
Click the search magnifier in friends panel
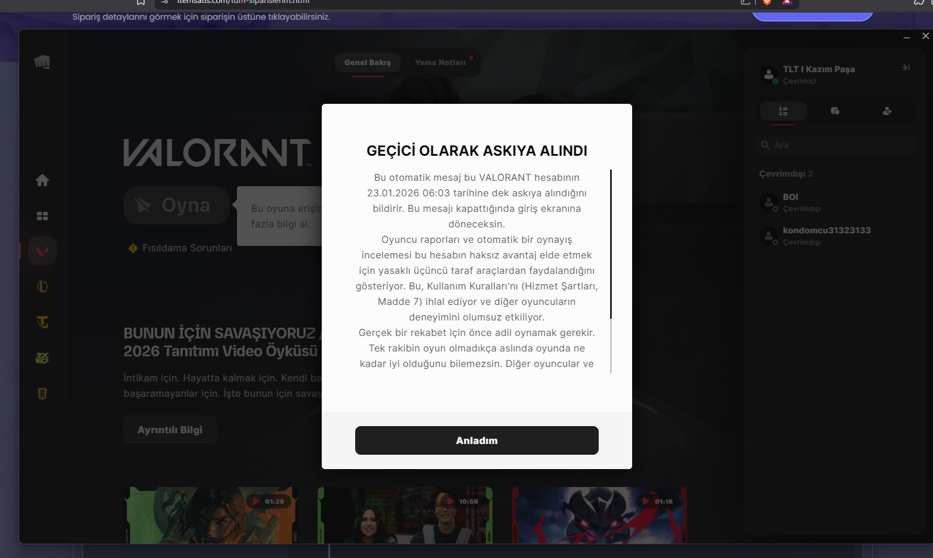765,145
